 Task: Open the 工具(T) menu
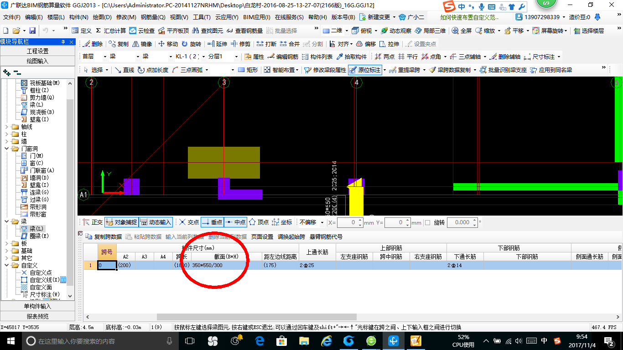click(x=202, y=17)
